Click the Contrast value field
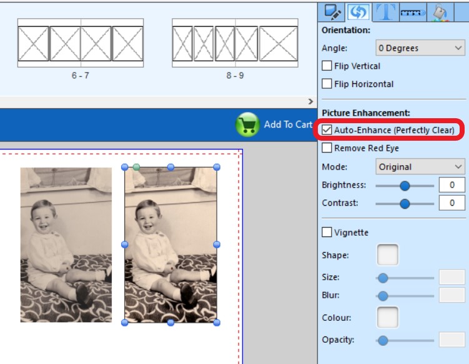This screenshot has width=469, height=364. tap(452, 203)
